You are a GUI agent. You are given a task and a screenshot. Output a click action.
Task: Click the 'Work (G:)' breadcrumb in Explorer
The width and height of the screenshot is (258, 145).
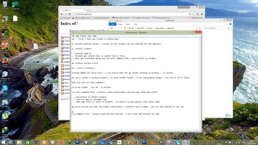(140, 28)
